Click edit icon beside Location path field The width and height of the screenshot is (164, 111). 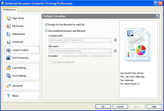click(x=115, y=40)
